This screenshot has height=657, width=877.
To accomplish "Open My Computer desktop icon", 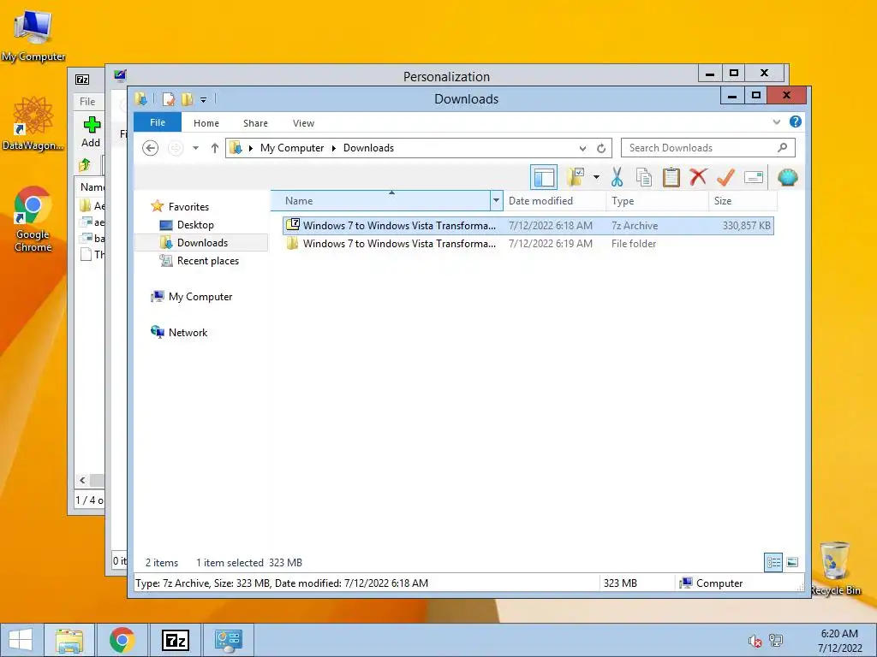I will click(33, 36).
